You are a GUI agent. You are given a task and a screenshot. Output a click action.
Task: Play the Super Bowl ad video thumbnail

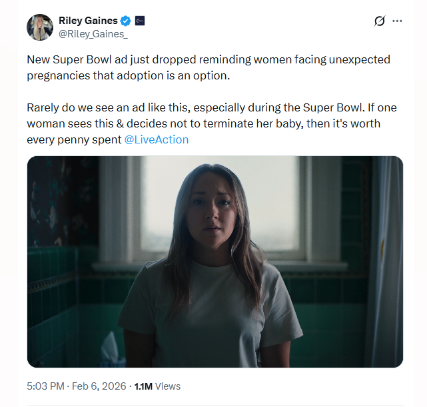(214, 262)
